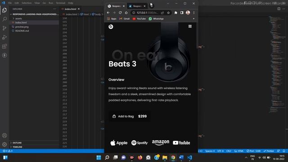
Task: Open the Source Control view
Action: coord(4,28)
